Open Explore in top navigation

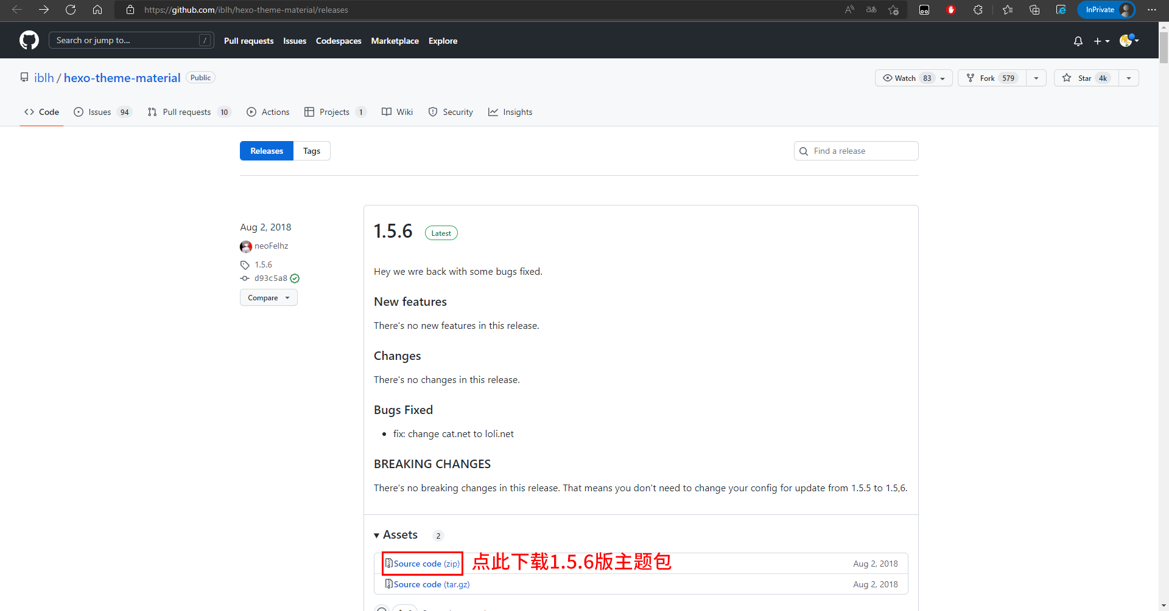443,41
